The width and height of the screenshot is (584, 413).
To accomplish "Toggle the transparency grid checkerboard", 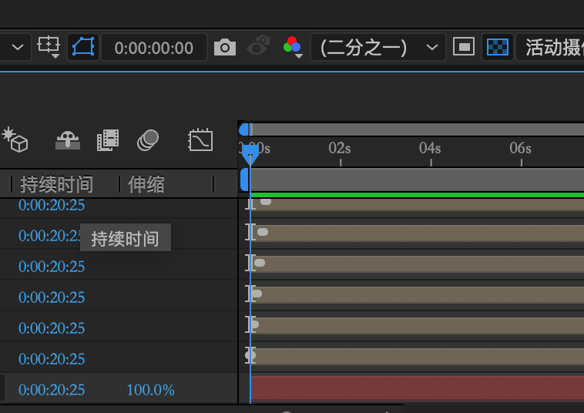I will [x=498, y=47].
